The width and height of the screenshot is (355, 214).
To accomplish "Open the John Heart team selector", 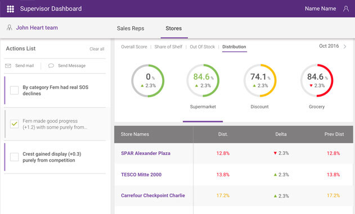I will [x=37, y=28].
